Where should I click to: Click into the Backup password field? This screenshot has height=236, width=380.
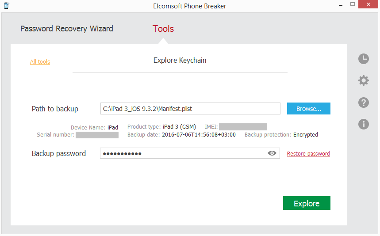coord(181,153)
